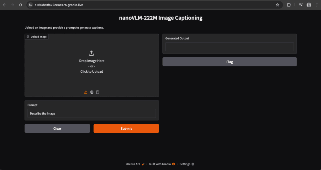Bookmark this page with star icon
This screenshot has width=321, height=170.
pyautogui.click(x=277, y=5)
